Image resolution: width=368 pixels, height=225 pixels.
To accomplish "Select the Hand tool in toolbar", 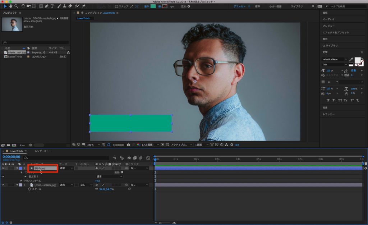I will click(x=10, y=6).
